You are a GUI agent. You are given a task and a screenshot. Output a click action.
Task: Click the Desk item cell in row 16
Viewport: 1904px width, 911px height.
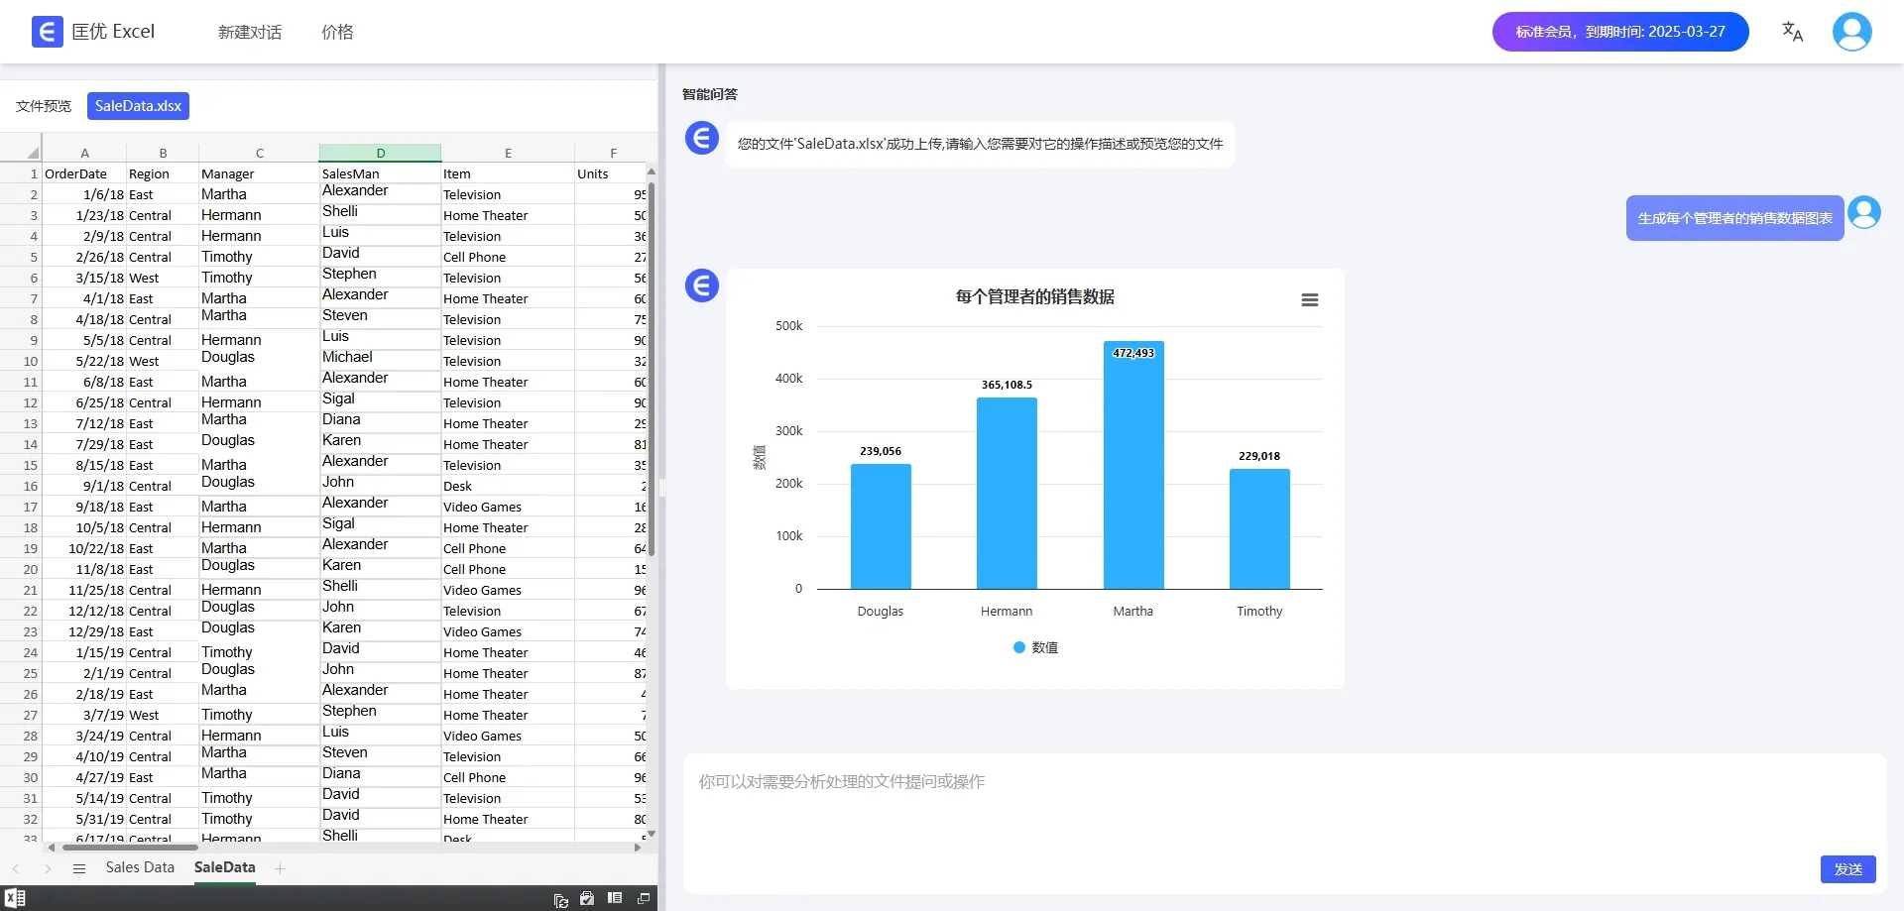(x=508, y=486)
